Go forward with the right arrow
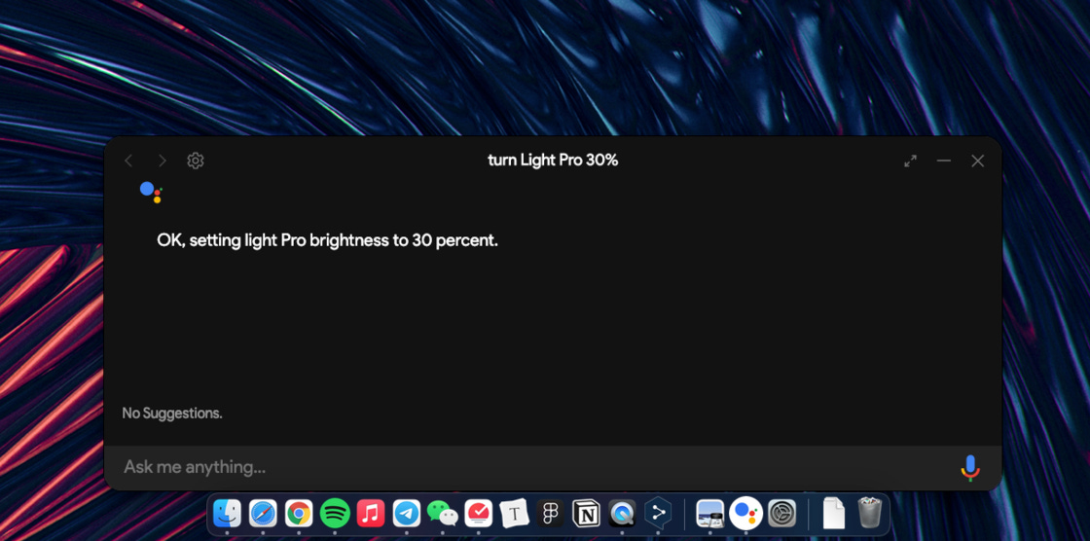 click(162, 161)
